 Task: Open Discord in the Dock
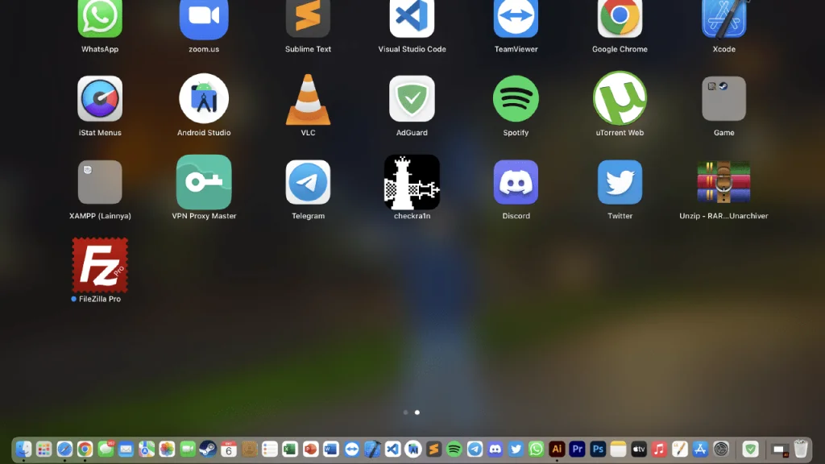pyautogui.click(x=495, y=449)
